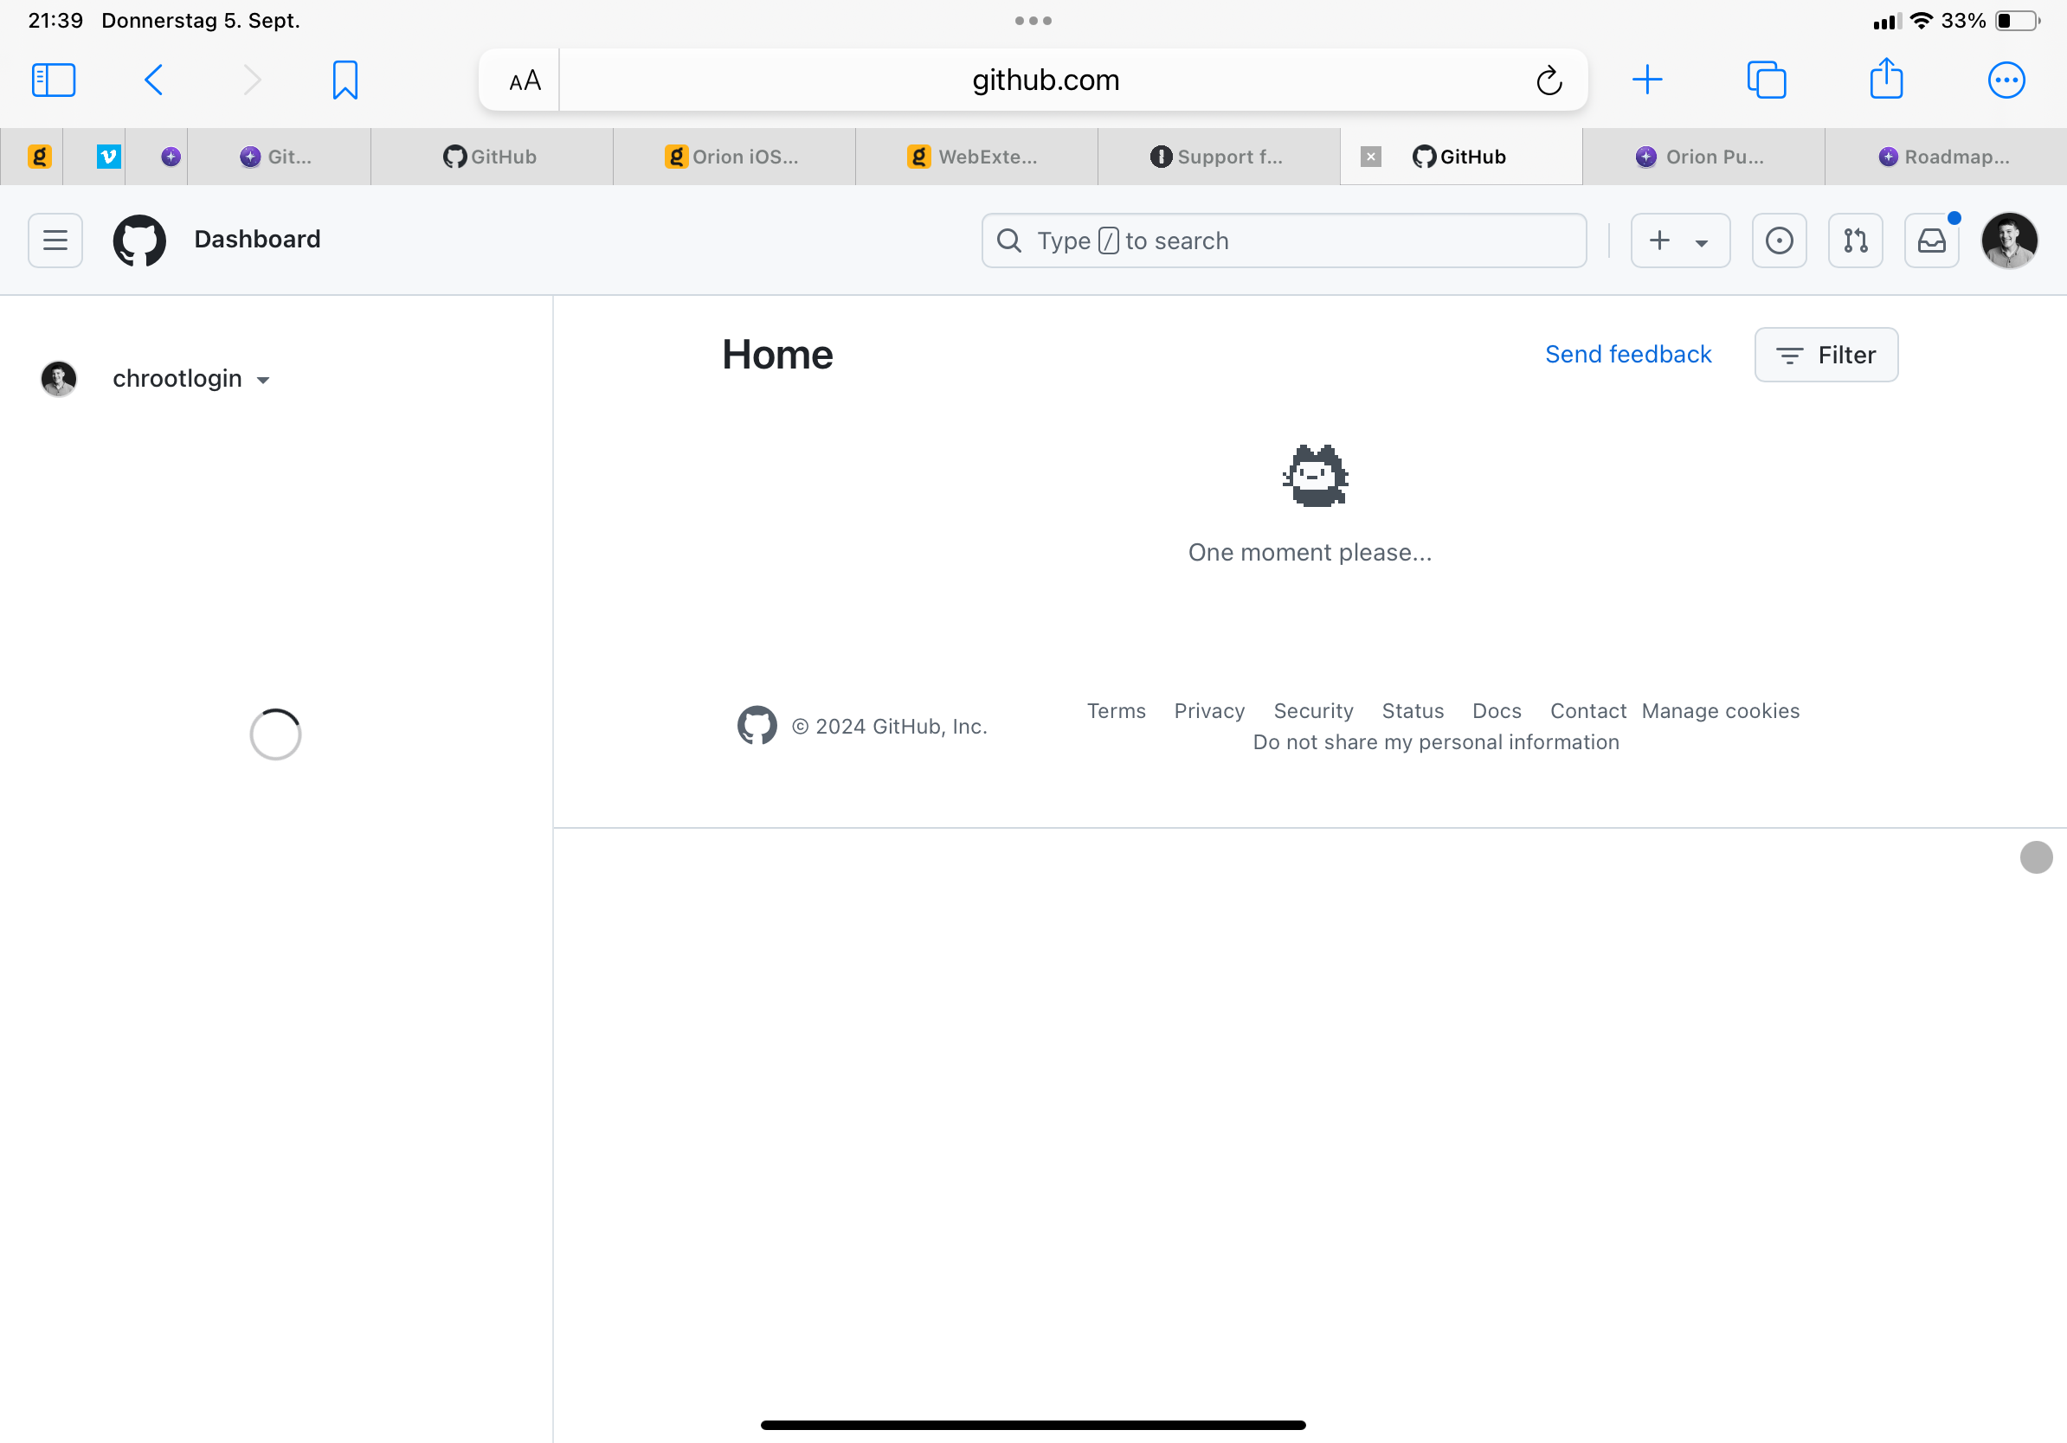Image resolution: width=2067 pixels, height=1443 pixels.
Task: Open the issues icon in GitHub header
Action: tap(1778, 240)
